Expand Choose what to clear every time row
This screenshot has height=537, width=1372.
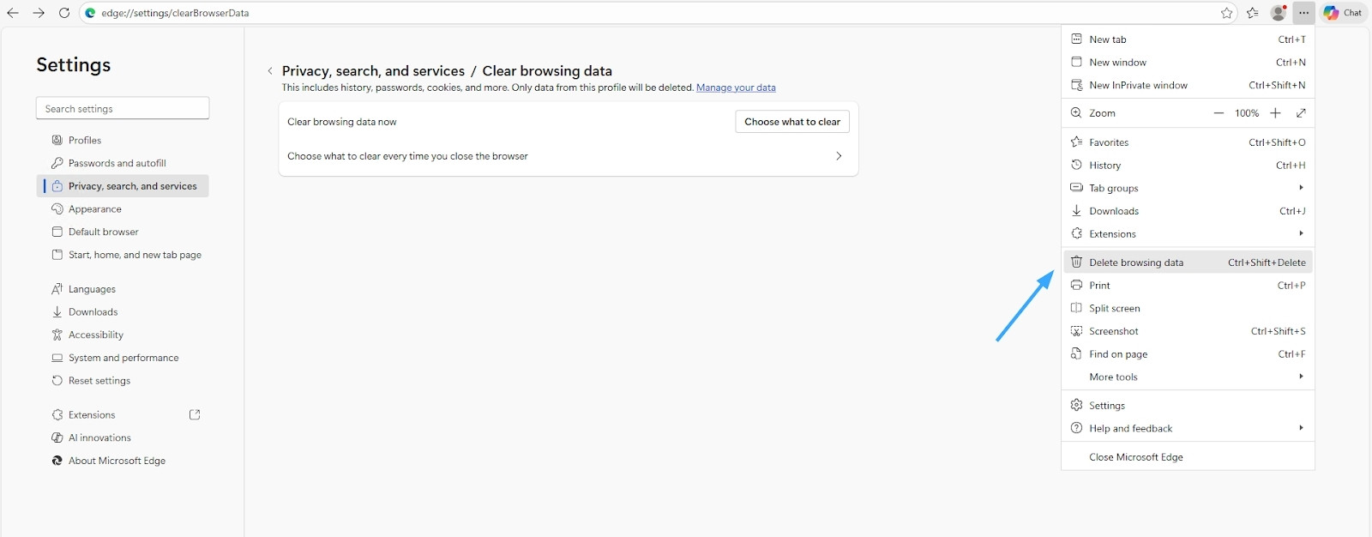(x=569, y=156)
